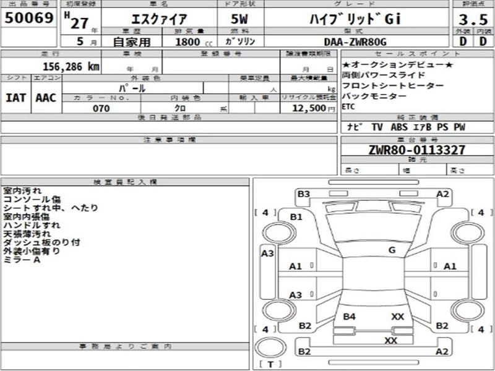Image resolution: width=495 pixels, height=371 pixels.
Task: Click the 車台番号 header
Action: point(417,140)
